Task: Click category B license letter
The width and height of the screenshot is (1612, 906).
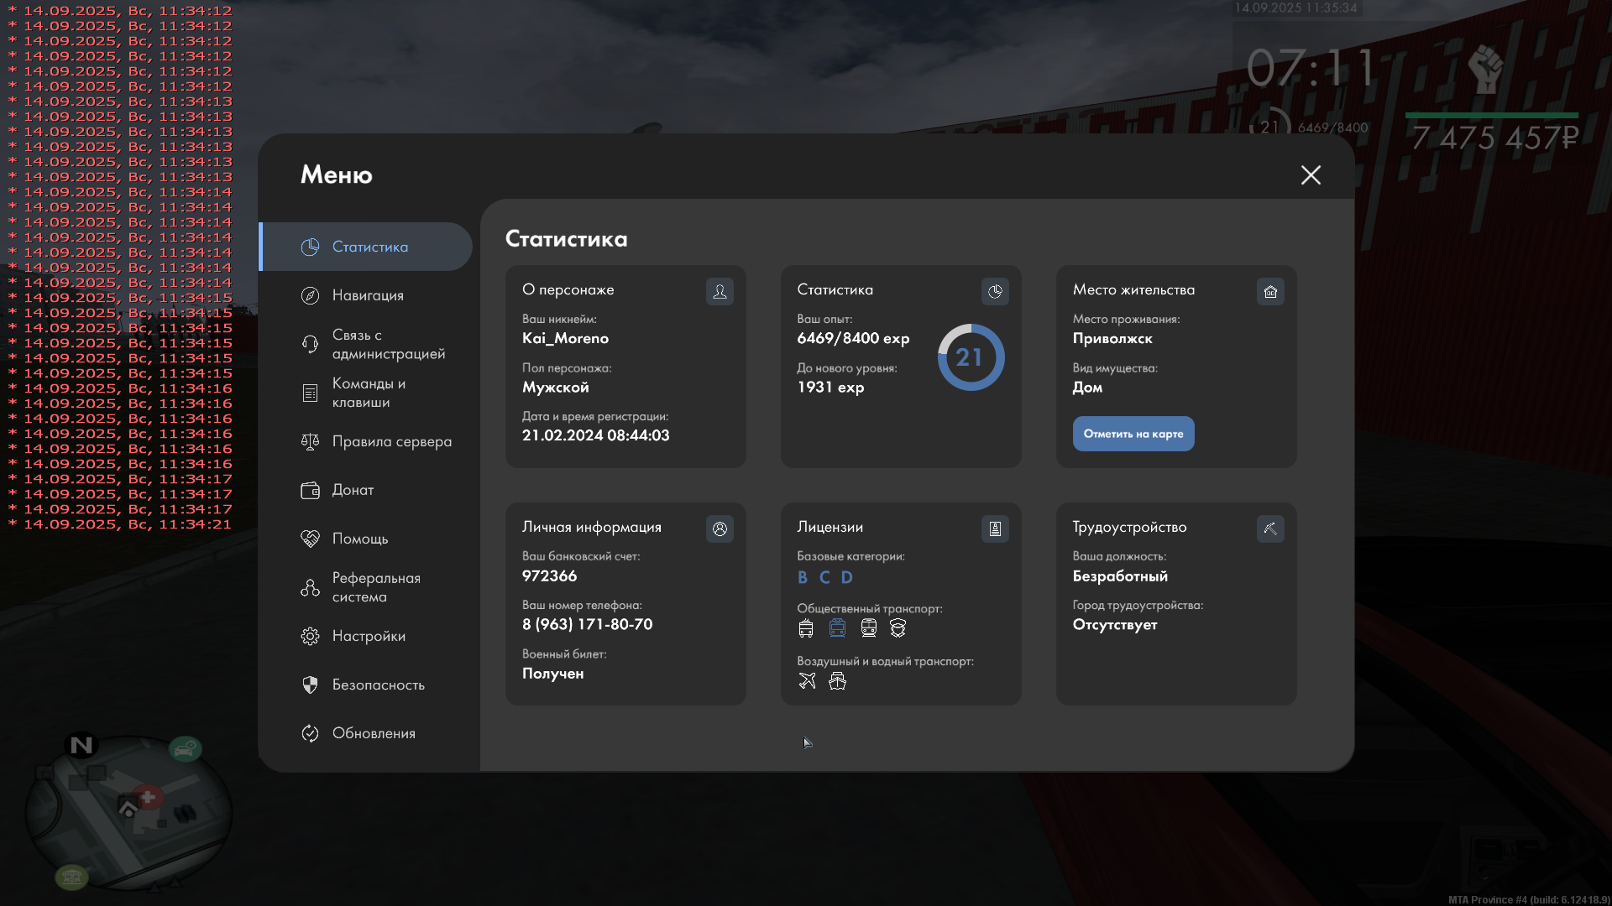Action: coord(803,577)
